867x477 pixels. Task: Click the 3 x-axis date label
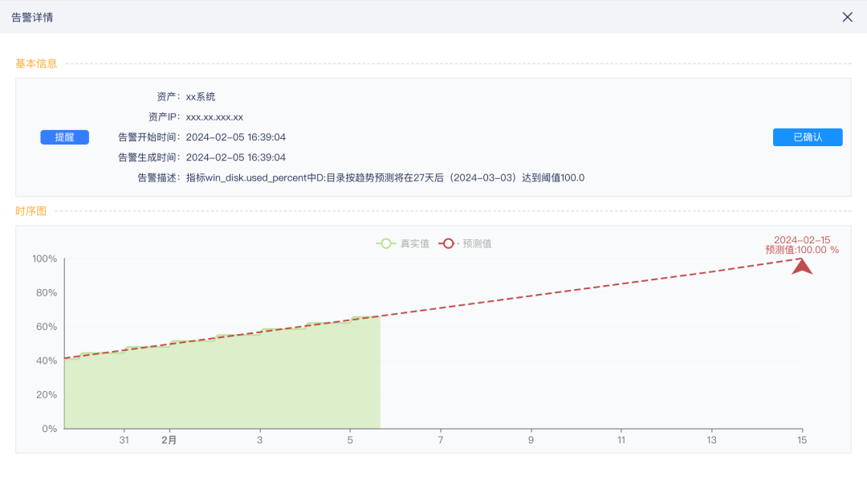tap(260, 440)
